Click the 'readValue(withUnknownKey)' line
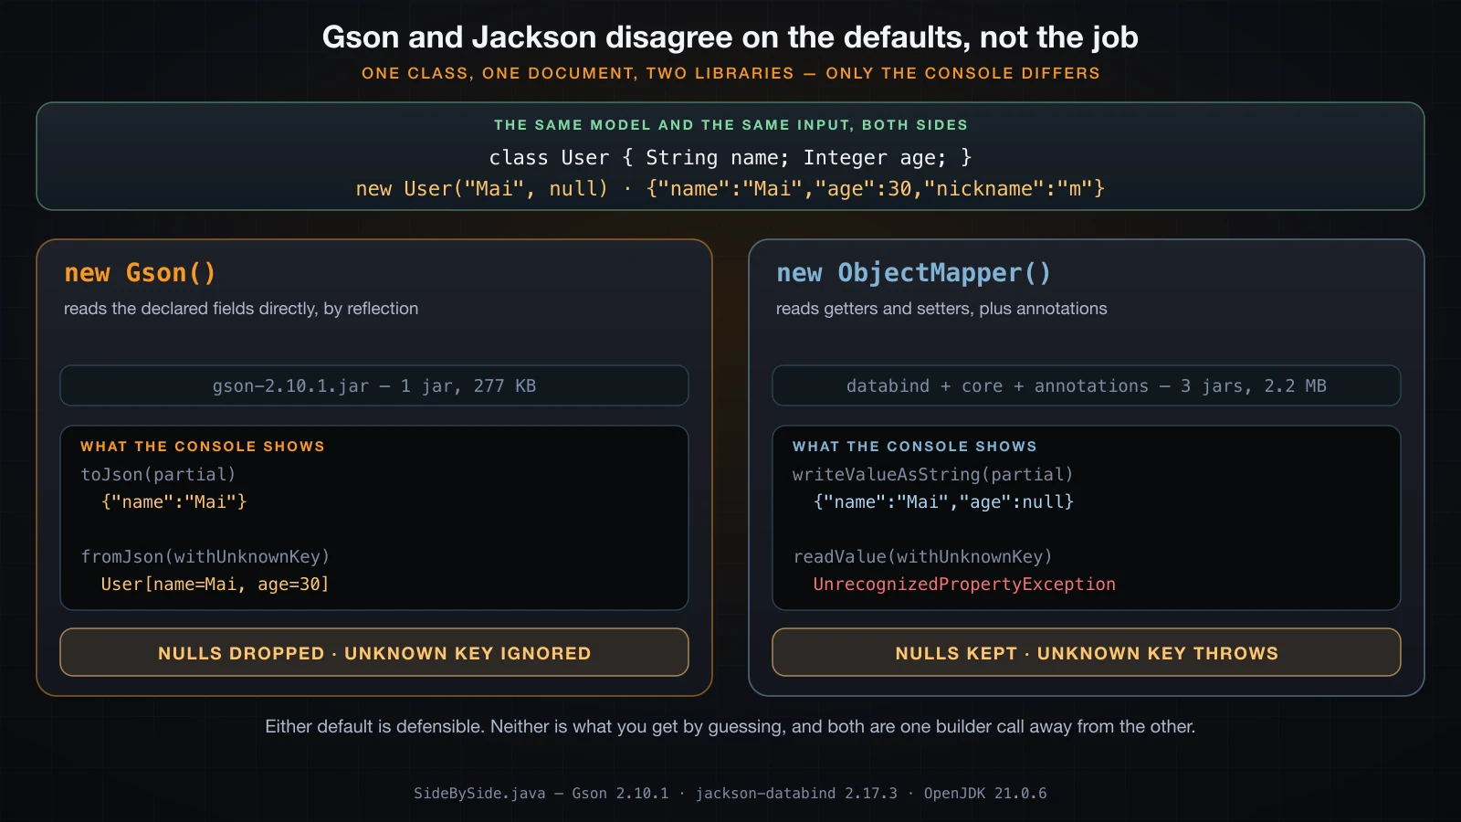Screen dimensions: 1461x822 click(x=923, y=557)
